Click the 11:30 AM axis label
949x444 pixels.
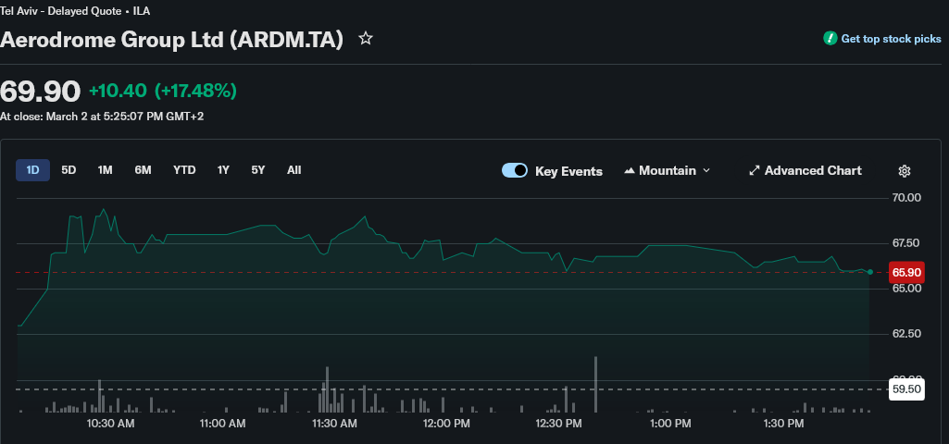tap(334, 424)
